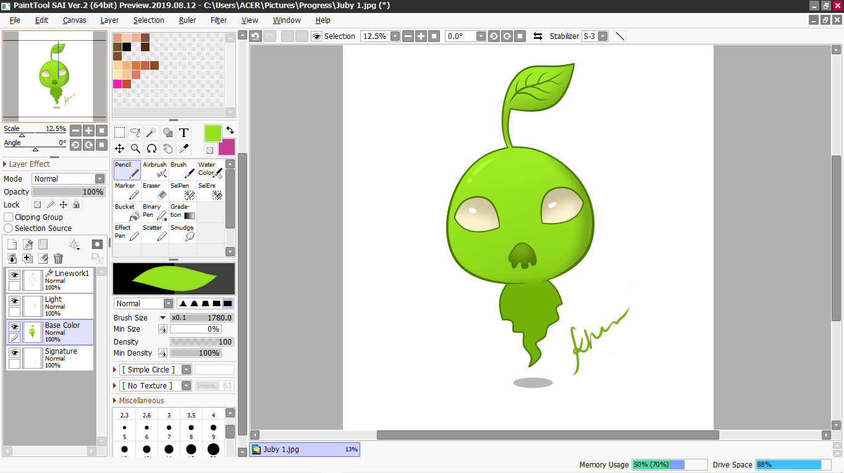Screen dimensions: 844x473
Task: Select the Move tool
Action: click(120, 148)
